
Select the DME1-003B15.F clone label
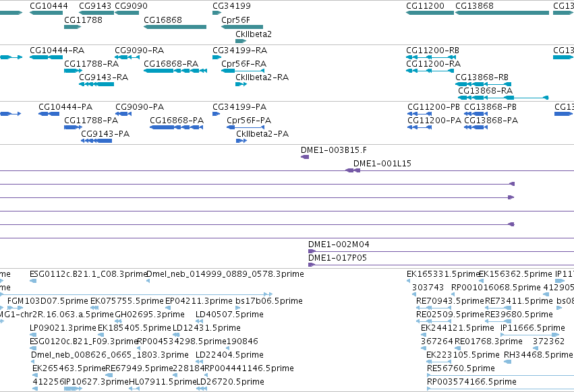click(334, 150)
